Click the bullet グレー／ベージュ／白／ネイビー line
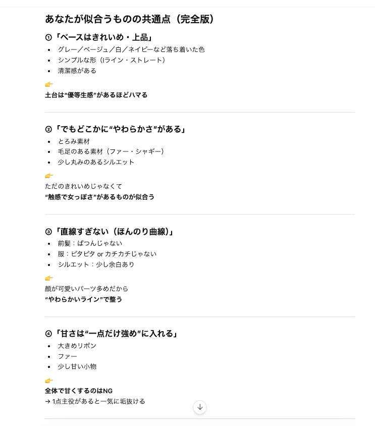This screenshot has height=426, width=375. point(131,49)
